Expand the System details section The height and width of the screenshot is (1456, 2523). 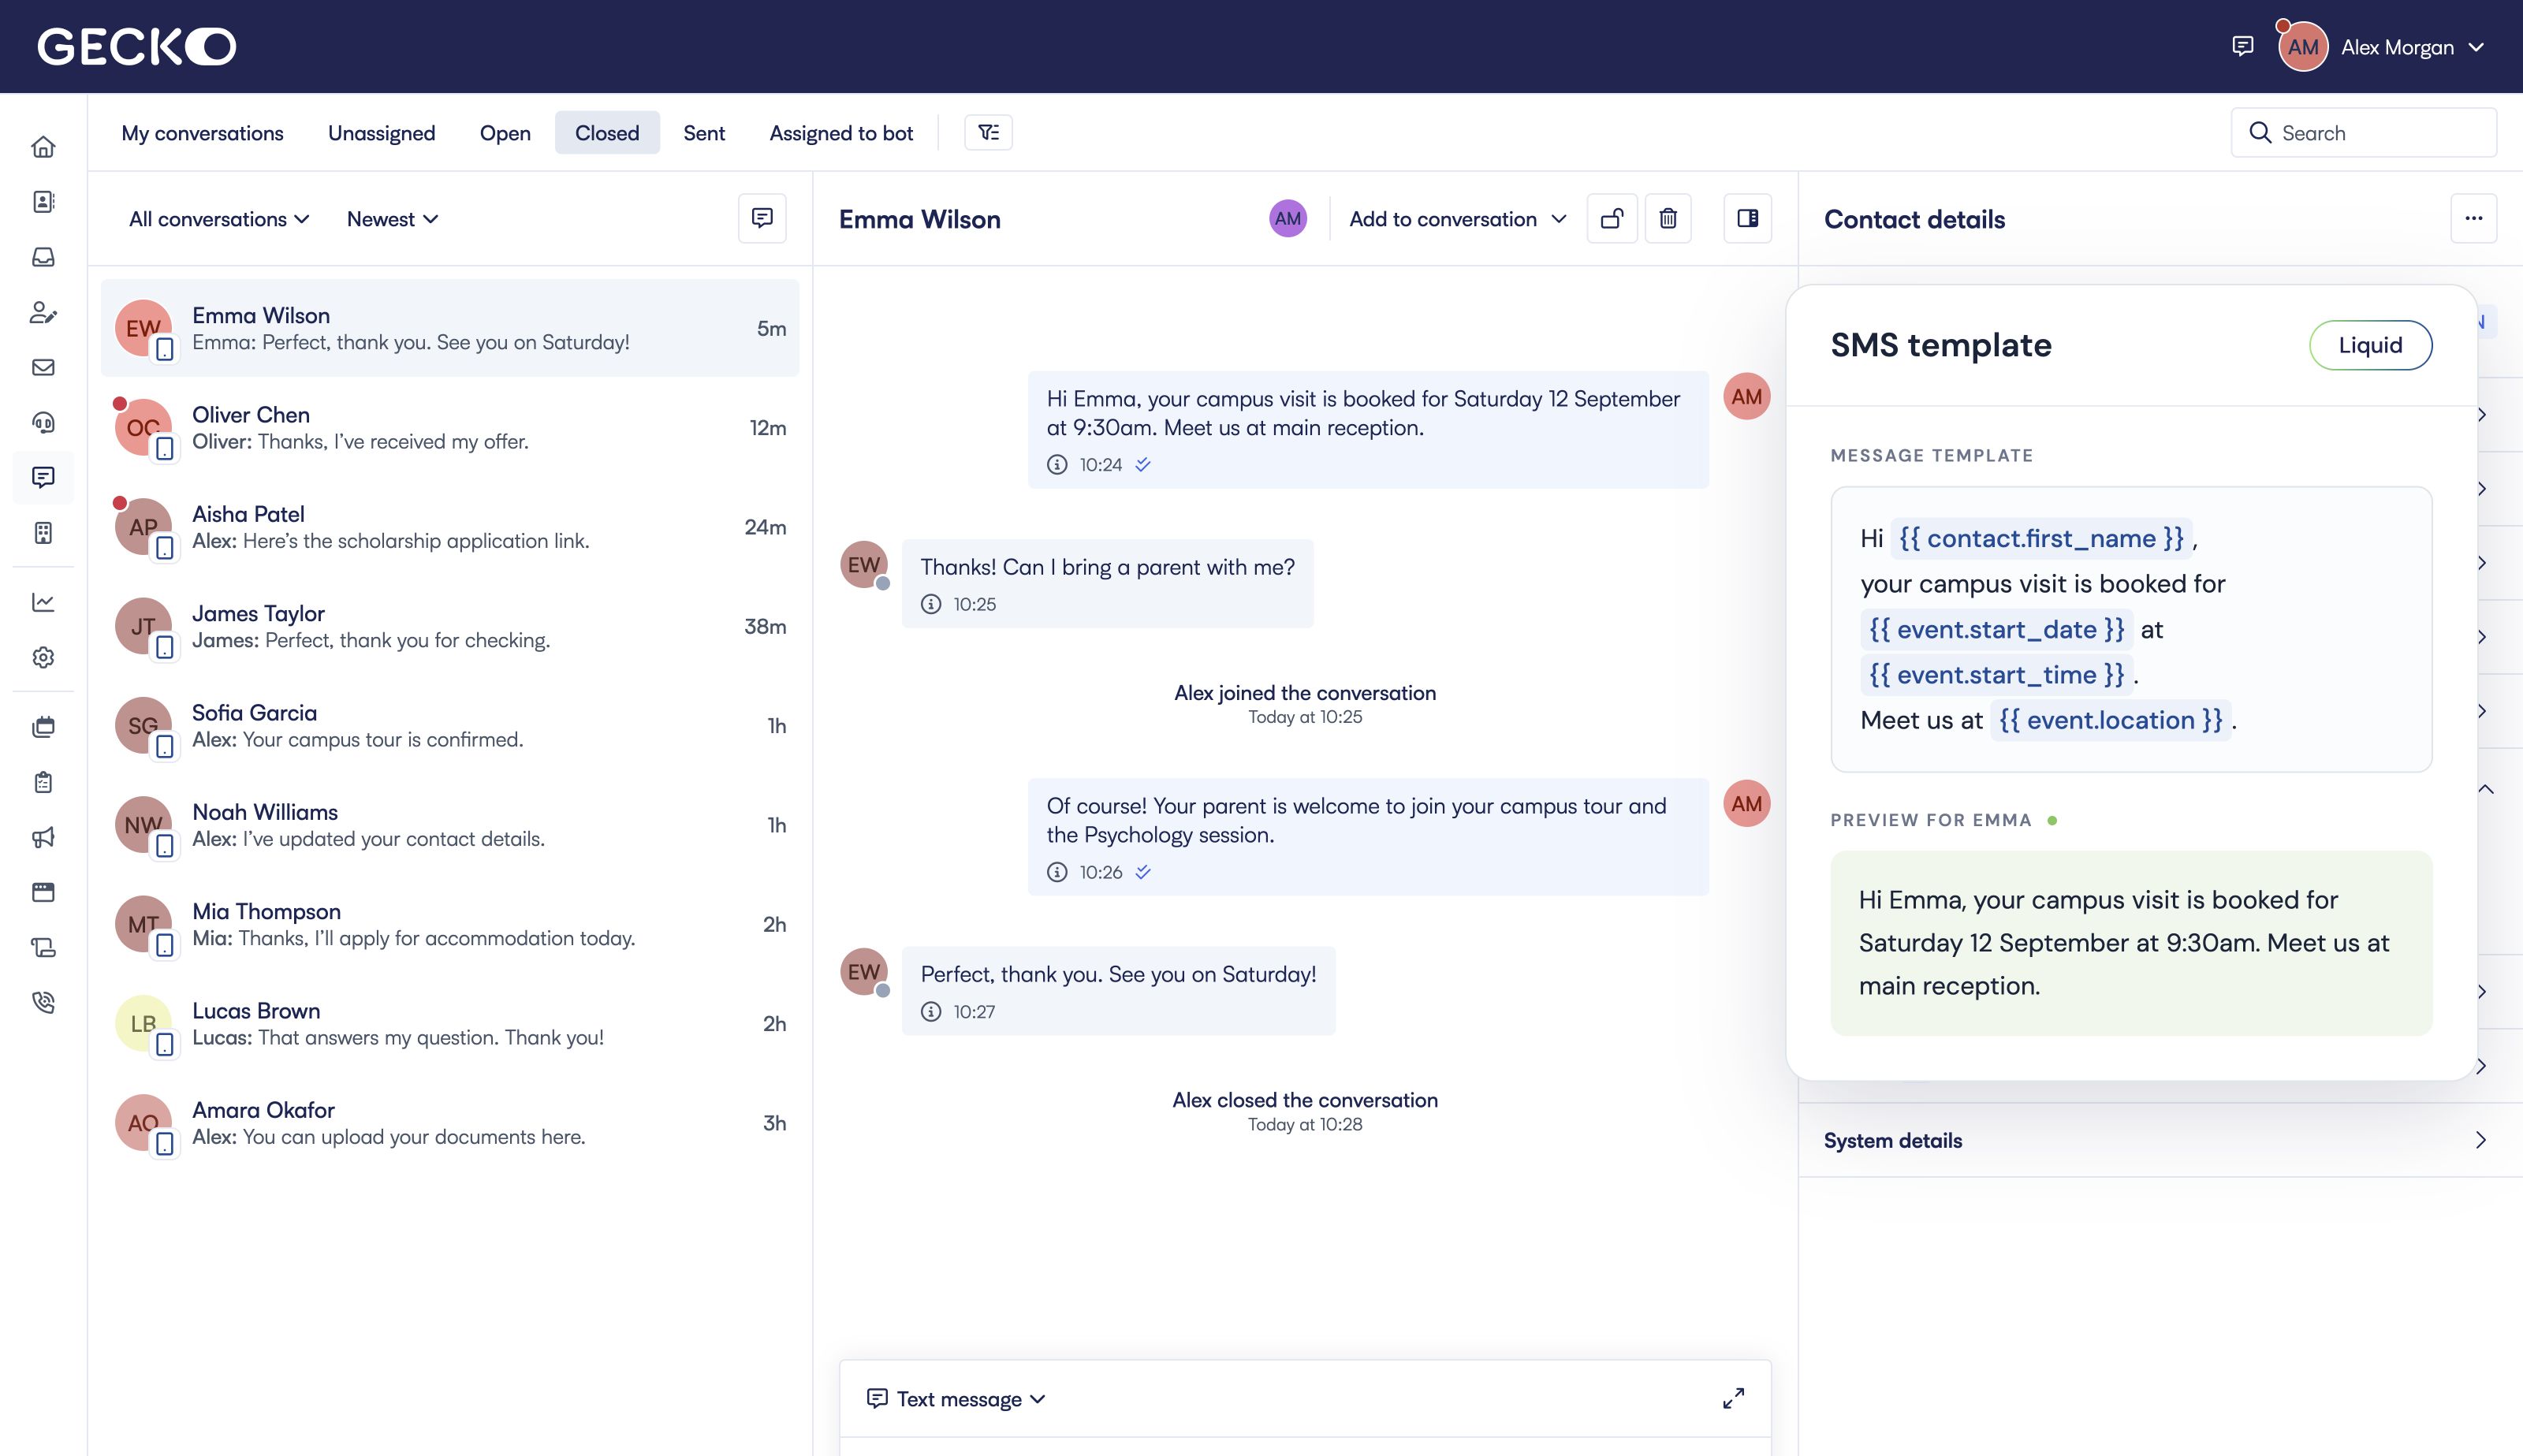tap(2156, 1140)
